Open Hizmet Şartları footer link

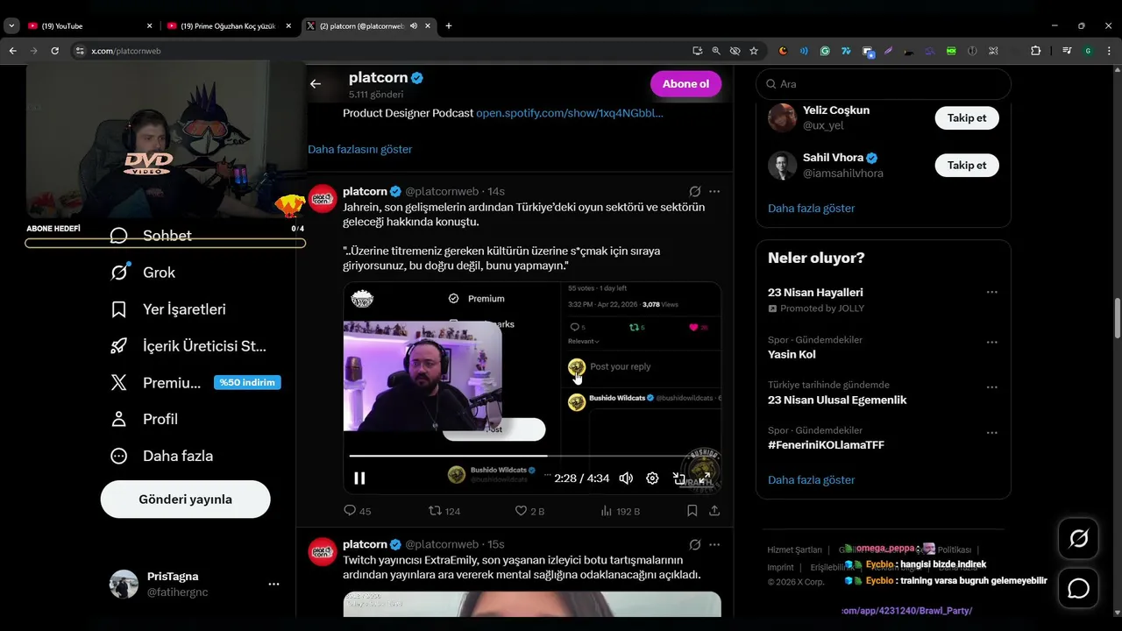point(794,549)
